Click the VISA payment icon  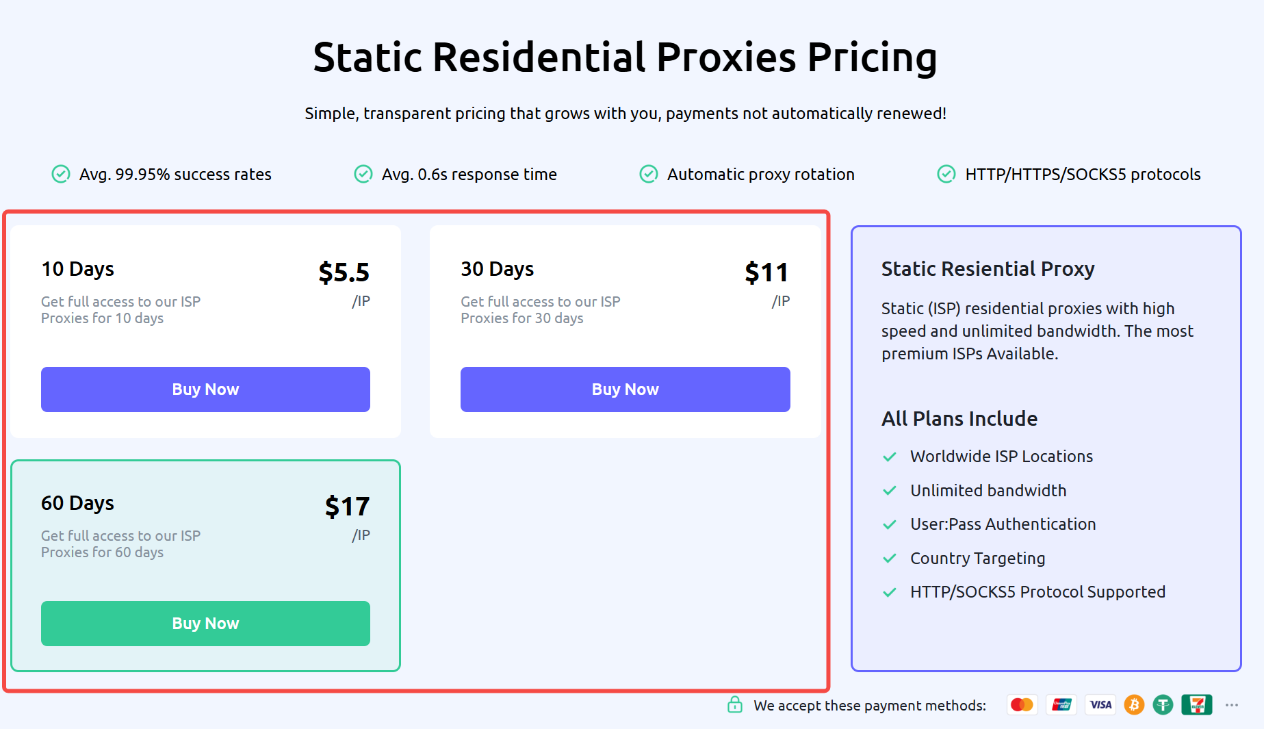[1100, 705]
